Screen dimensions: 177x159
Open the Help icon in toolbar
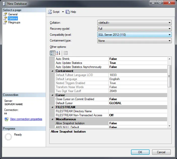tap(68, 12)
